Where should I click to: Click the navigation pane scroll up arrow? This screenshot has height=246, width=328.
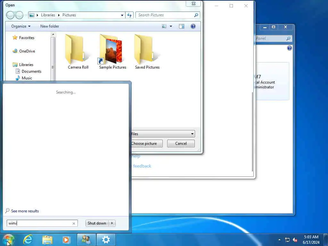53,35
